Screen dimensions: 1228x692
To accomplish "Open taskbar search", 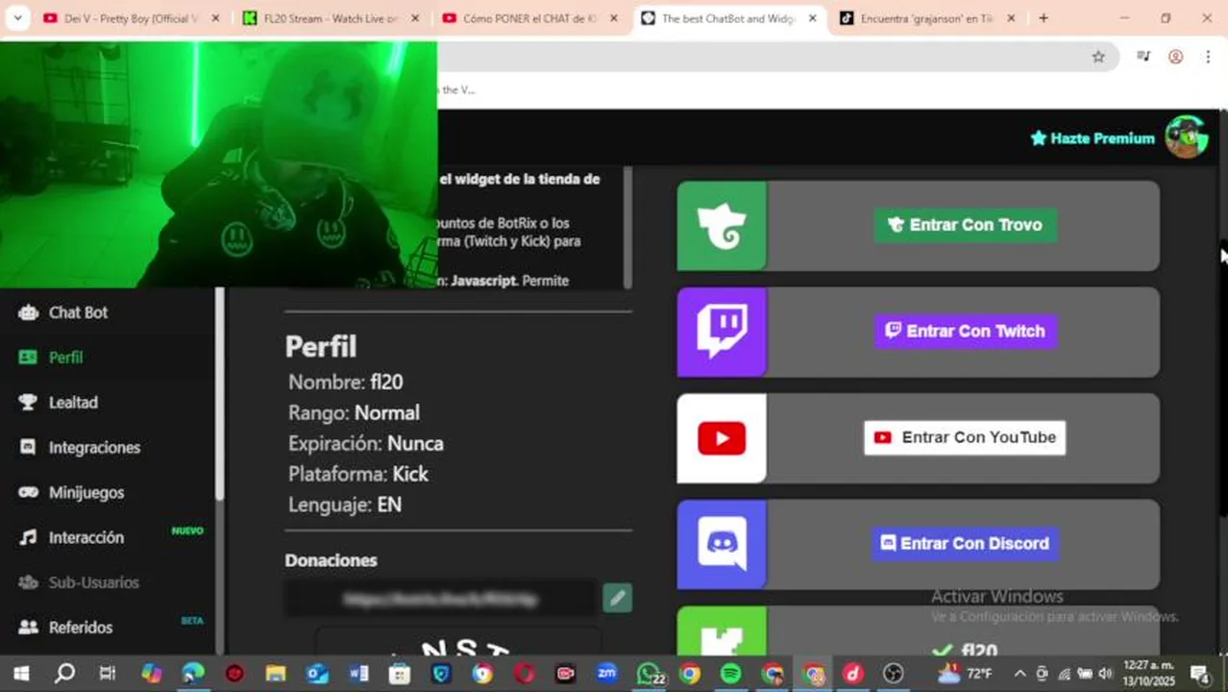I will pos(64,674).
